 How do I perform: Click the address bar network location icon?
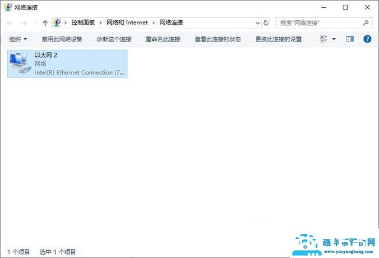pyautogui.click(x=57, y=22)
